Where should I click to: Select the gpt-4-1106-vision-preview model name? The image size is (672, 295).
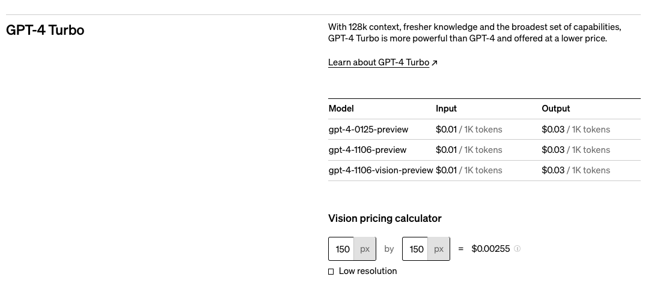pos(380,170)
